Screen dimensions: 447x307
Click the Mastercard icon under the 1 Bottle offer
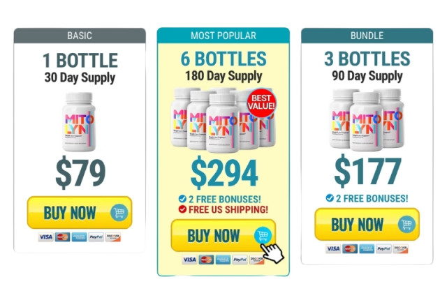62,237
